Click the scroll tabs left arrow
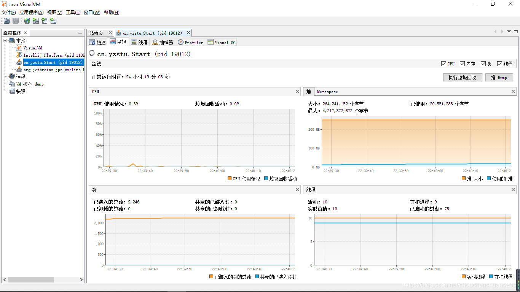Image resolution: width=520 pixels, height=292 pixels. pyautogui.click(x=495, y=32)
